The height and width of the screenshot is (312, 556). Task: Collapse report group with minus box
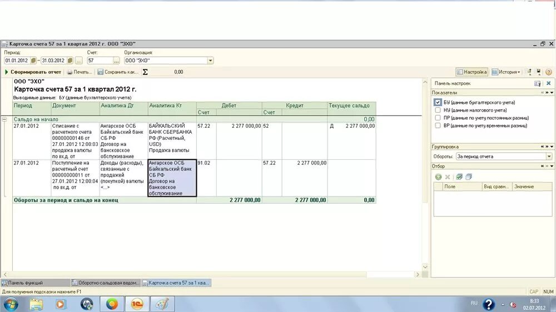pos(4,119)
